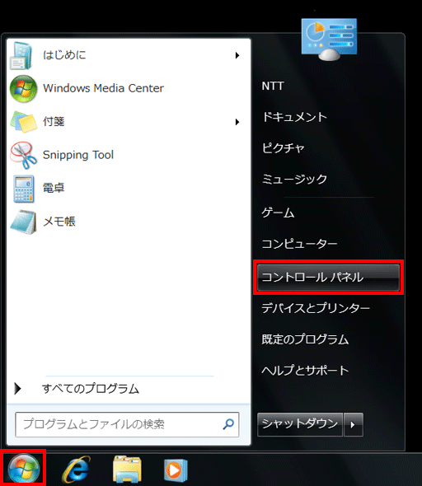The width and height of the screenshot is (422, 486).
Task: Select the 付箋 text label
Action: tap(54, 122)
